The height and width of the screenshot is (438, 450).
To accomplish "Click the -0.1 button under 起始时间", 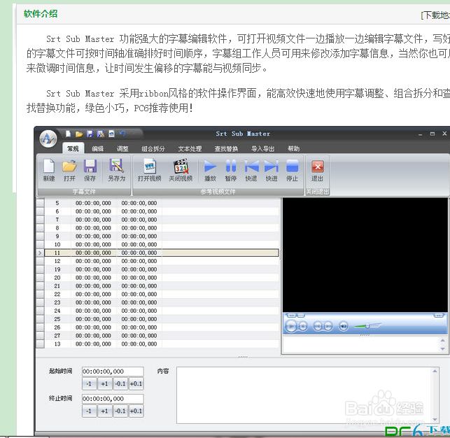I will (x=120, y=383).
